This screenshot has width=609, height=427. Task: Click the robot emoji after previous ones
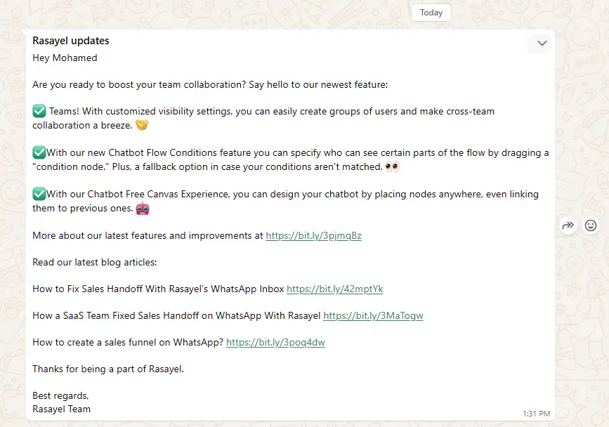143,209
